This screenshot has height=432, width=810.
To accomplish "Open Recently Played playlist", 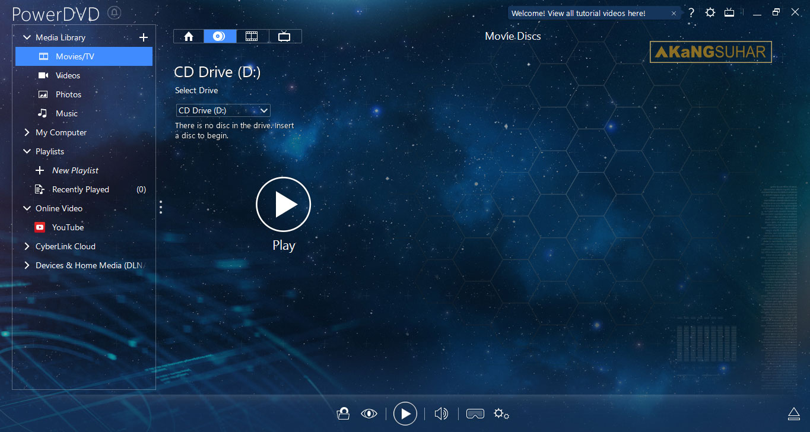I will click(x=84, y=189).
